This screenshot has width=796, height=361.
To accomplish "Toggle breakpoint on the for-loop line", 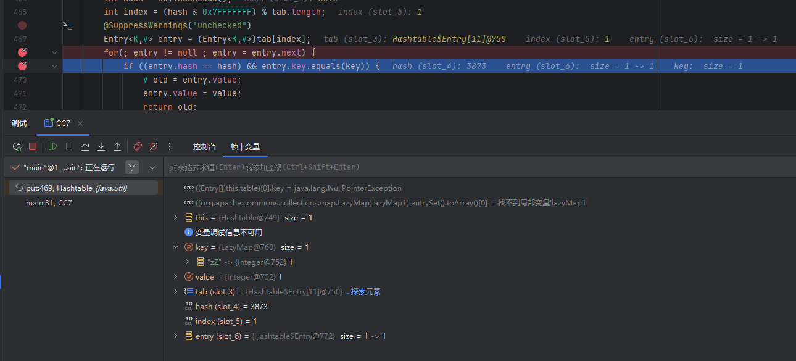I will pos(22,52).
